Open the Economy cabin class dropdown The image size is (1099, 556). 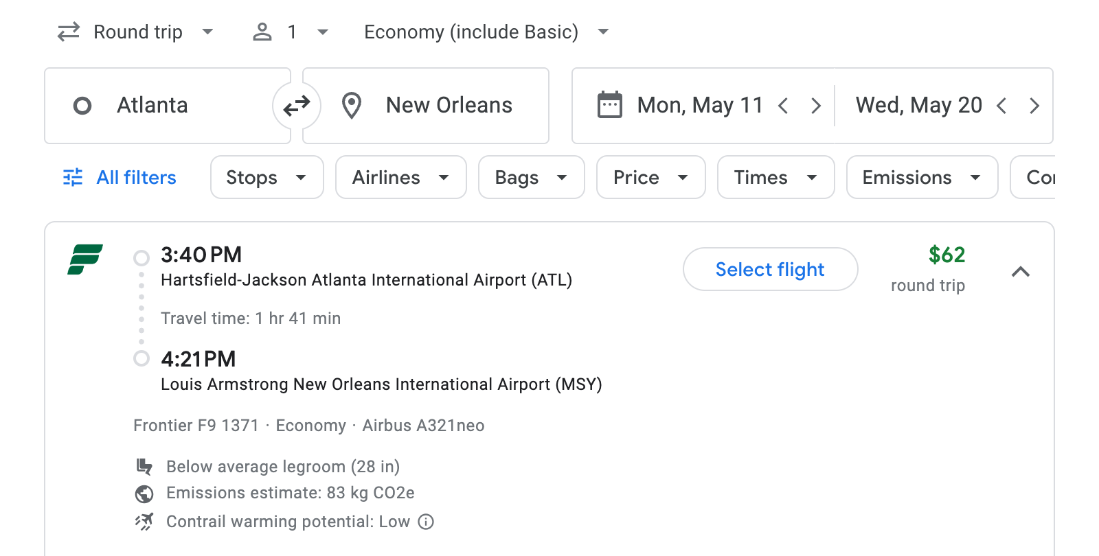click(483, 32)
